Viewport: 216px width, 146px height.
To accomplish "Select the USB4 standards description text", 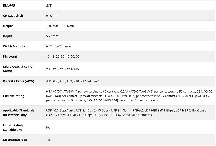I will tap(126, 113).
